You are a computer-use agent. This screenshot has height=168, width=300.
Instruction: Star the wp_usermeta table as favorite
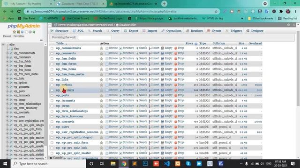(101, 122)
